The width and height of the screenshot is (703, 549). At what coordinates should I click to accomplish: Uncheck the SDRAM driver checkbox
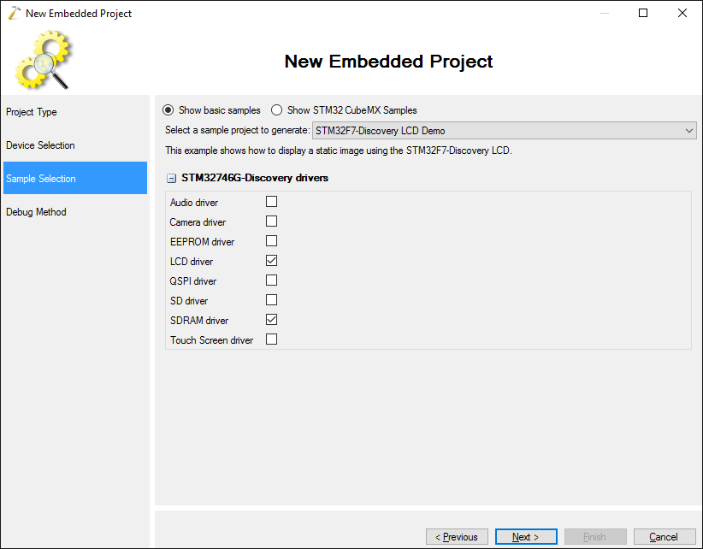tap(271, 320)
